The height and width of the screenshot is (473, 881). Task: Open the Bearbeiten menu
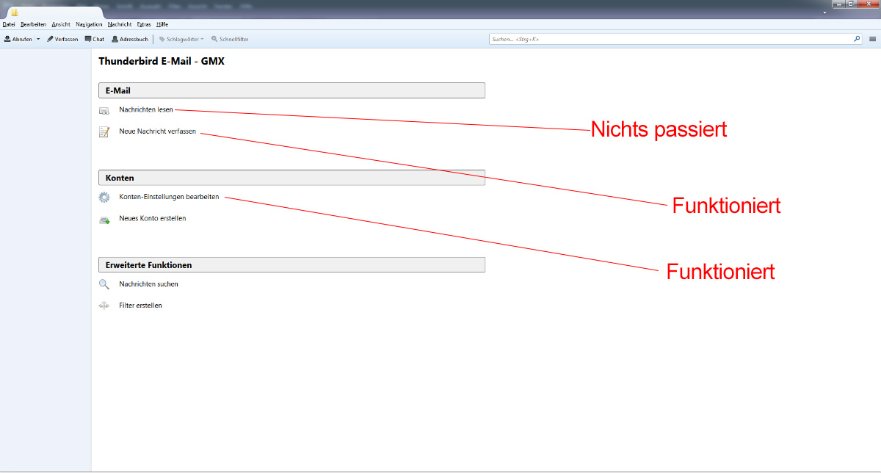pos(33,24)
